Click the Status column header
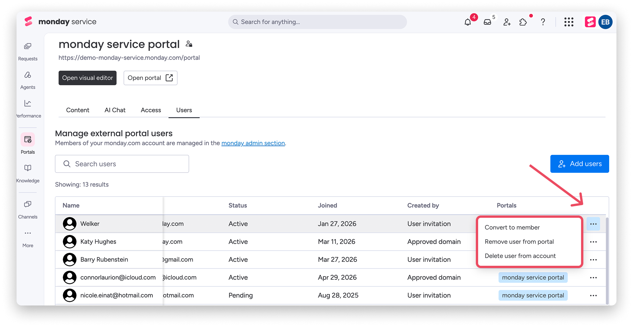Viewport: 633px width, 327px height. 238,206
